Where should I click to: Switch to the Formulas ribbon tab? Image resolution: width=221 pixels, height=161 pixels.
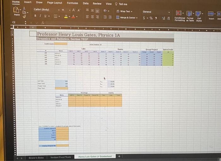[72, 3]
